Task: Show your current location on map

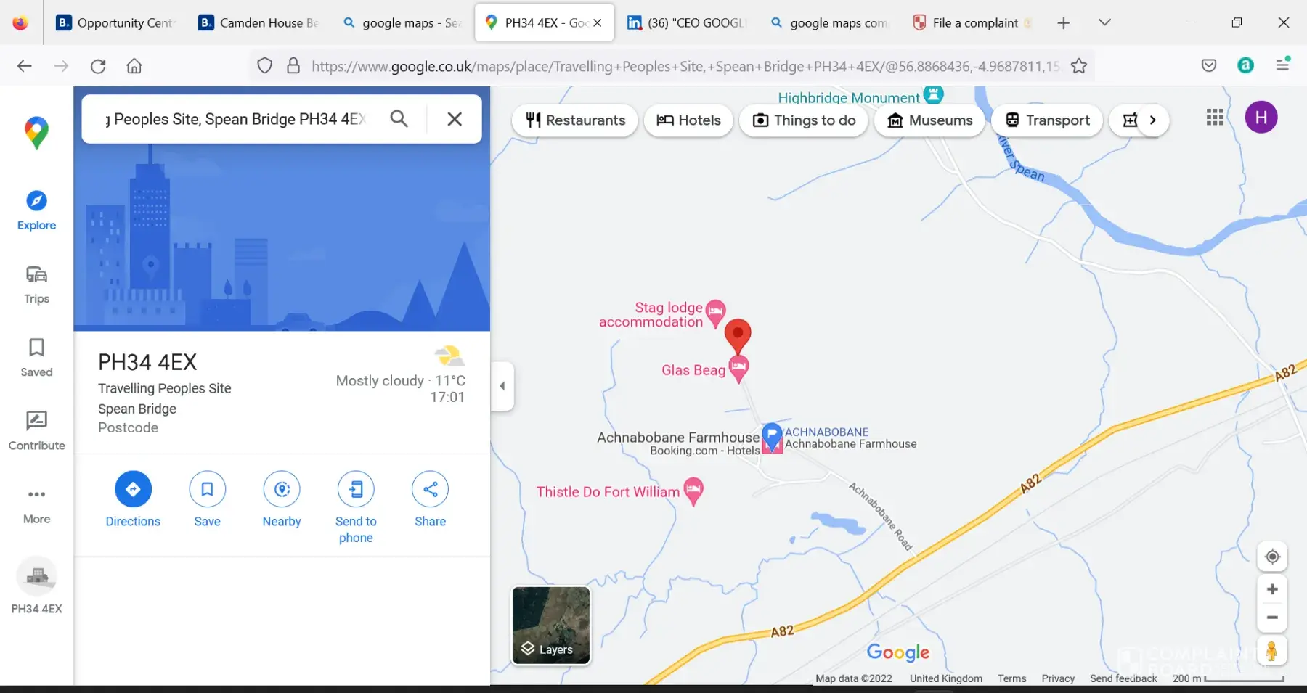Action: click(1272, 557)
